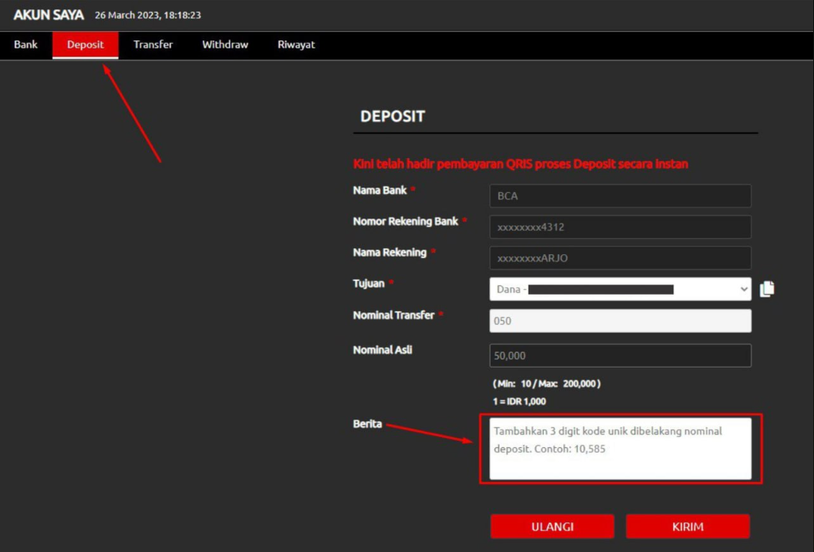Image resolution: width=814 pixels, height=552 pixels.
Task: Copy the Tujuan destination account number
Action: pos(766,289)
